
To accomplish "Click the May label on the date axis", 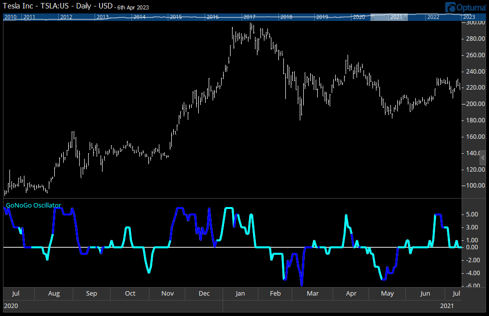I will (x=387, y=294).
